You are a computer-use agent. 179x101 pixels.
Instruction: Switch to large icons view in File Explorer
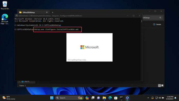pos(162,85)
